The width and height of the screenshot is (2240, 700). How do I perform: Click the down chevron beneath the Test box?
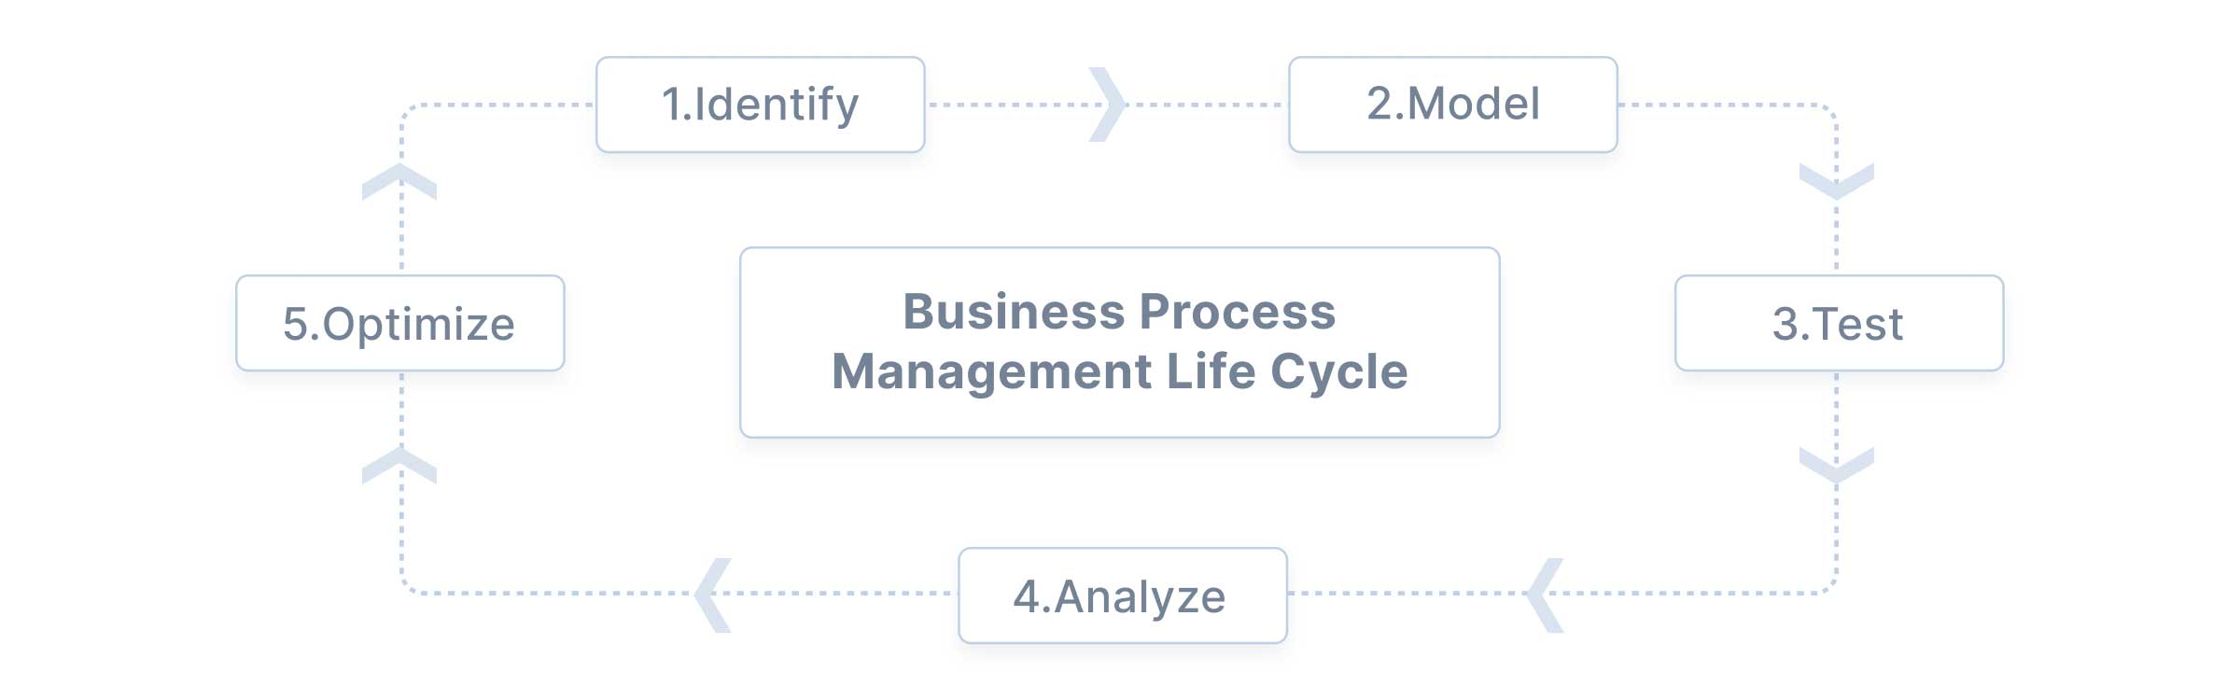[x=1836, y=465]
